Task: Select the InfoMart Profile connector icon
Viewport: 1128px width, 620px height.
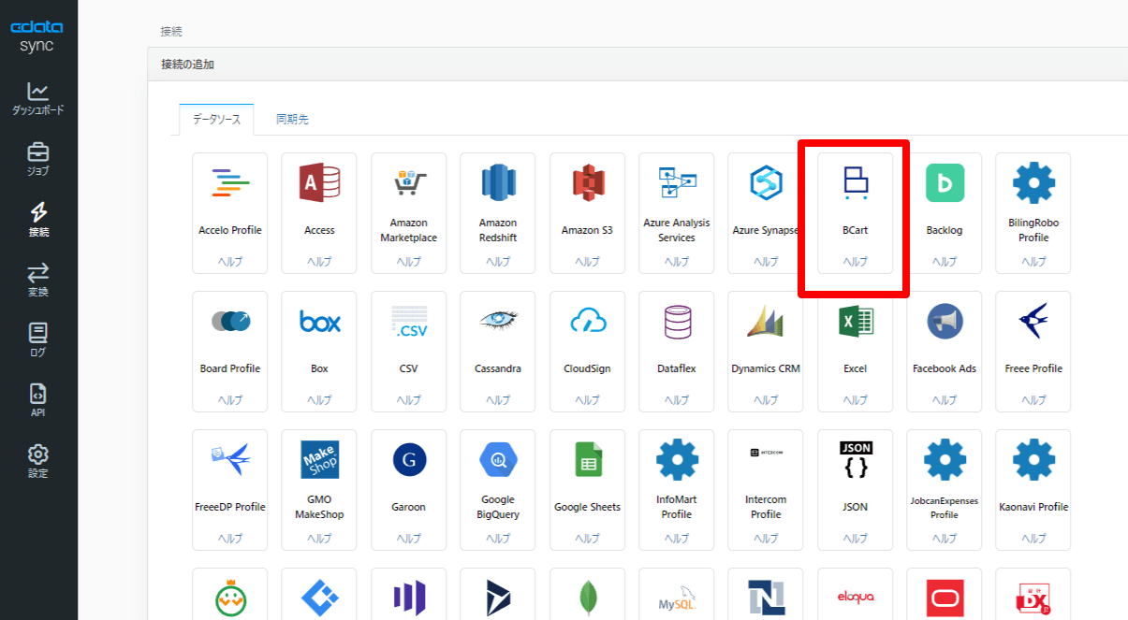Action: 677,459
